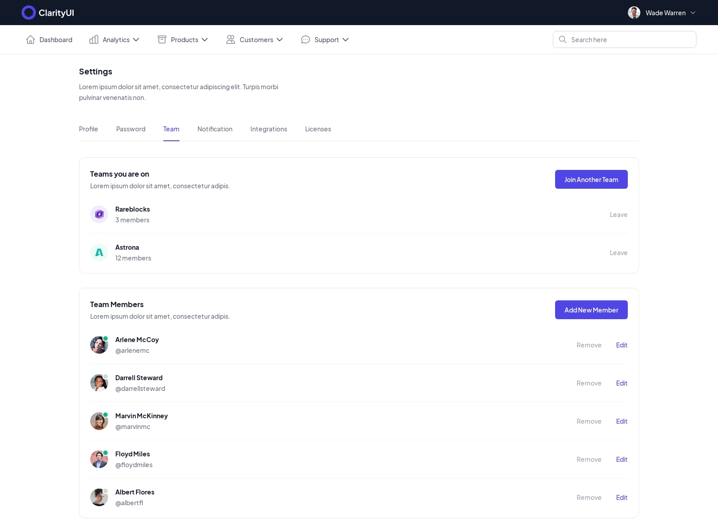718x529 pixels.
Task: Click the Support chat bubble icon
Action: 306,39
